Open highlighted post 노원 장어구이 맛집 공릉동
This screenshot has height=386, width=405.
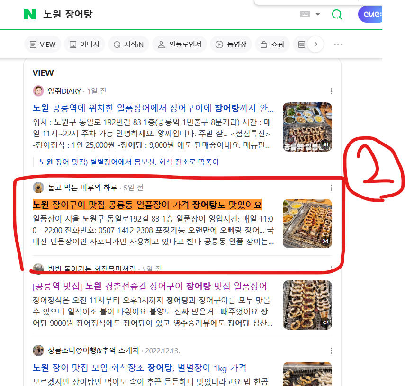click(147, 205)
